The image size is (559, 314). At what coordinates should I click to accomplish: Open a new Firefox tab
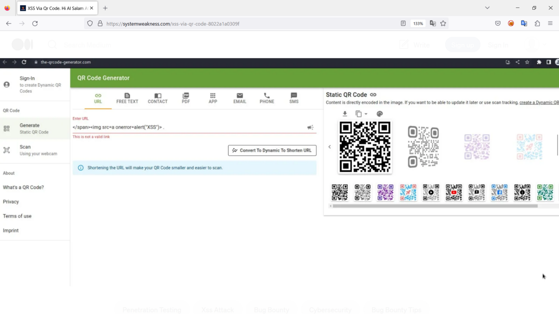pyautogui.click(x=105, y=8)
